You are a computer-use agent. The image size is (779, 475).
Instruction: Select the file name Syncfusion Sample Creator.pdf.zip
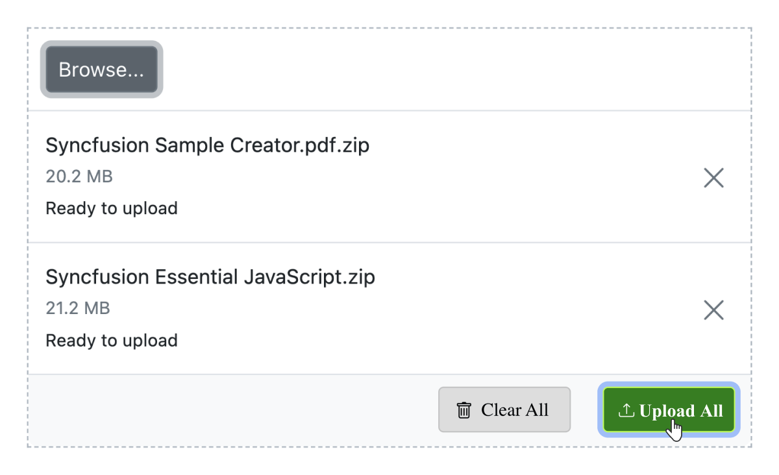click(207, 145)
